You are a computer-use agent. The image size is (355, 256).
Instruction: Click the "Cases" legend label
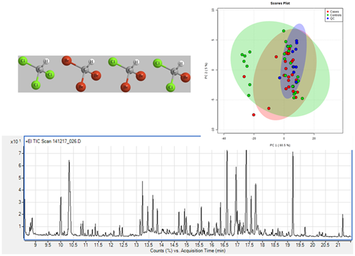(x=335, y=12)
